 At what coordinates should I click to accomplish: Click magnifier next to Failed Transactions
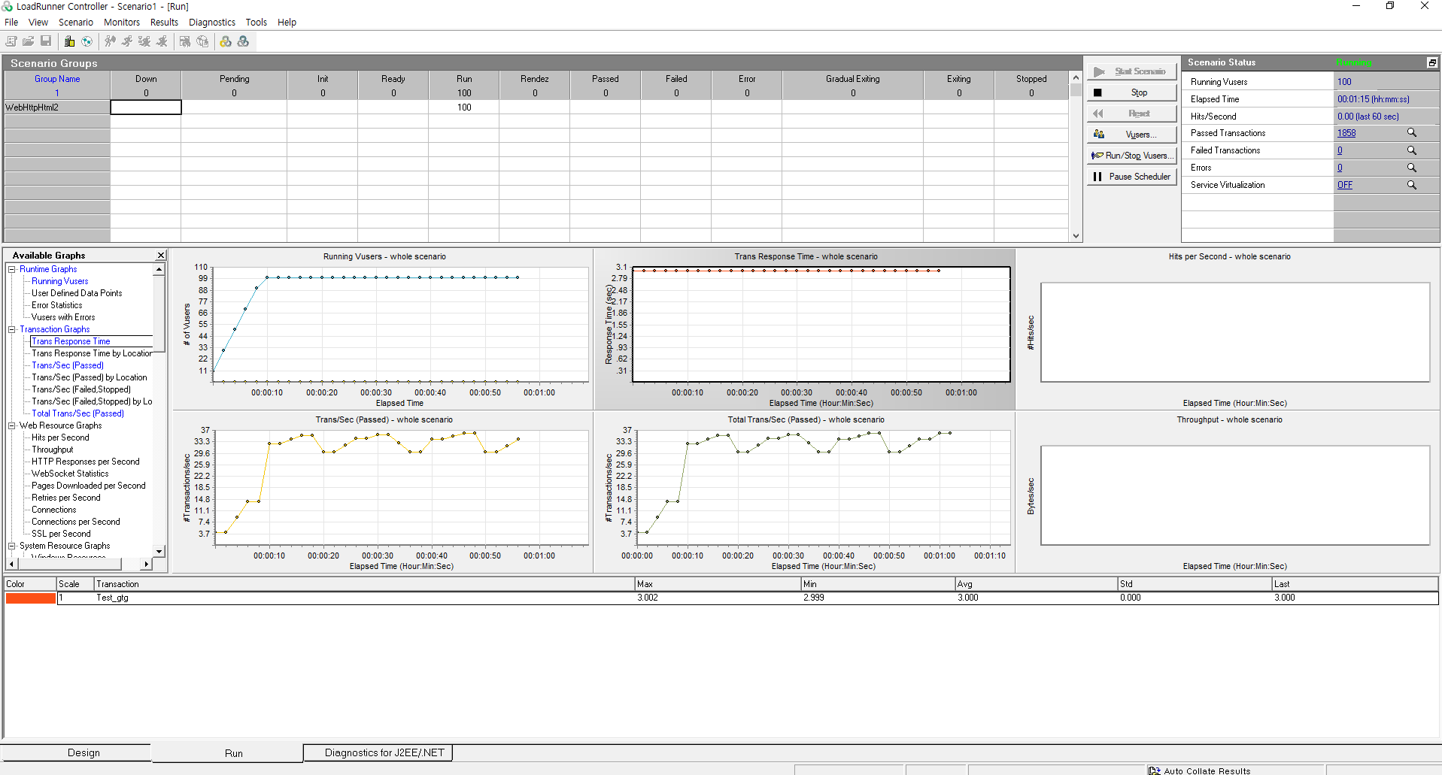click(1412, 150)
